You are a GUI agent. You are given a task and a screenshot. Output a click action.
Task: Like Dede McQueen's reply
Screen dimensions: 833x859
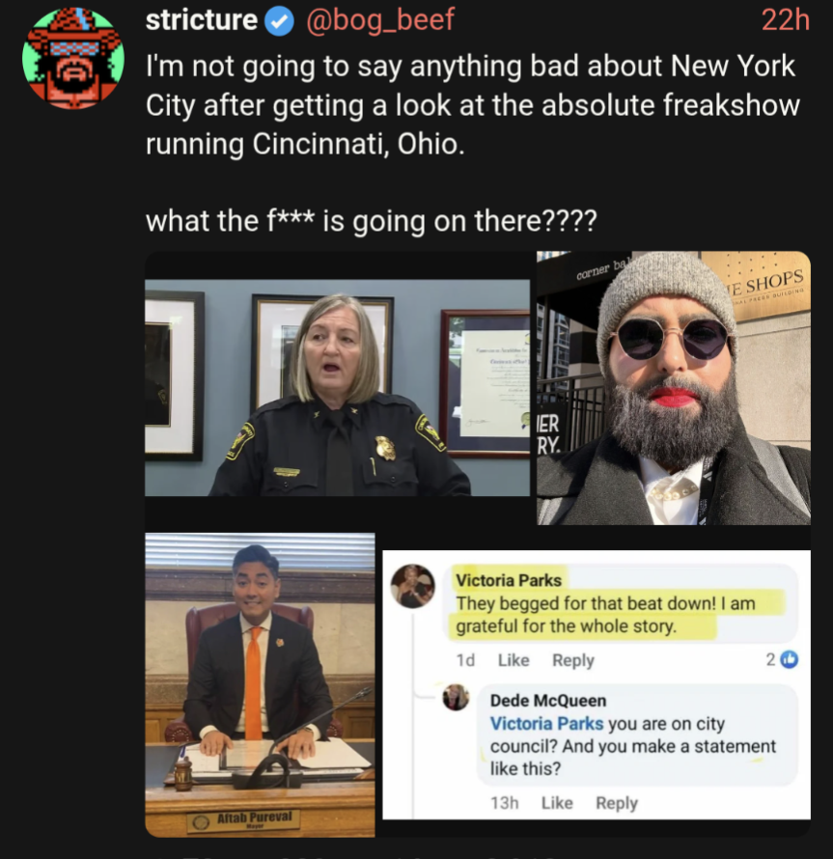[x=557, y=803]
